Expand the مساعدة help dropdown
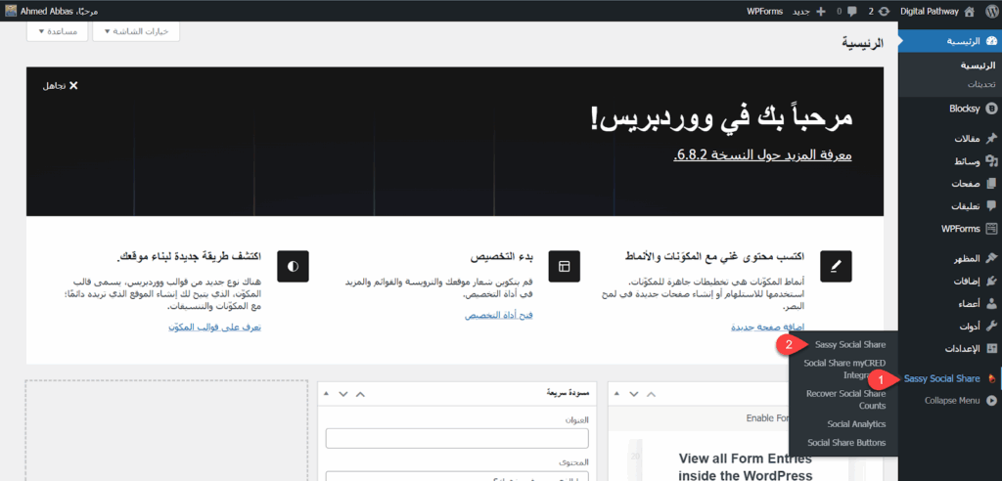Image resolution: width=1002 pixels, height=481 pixels. click(56, 31)
